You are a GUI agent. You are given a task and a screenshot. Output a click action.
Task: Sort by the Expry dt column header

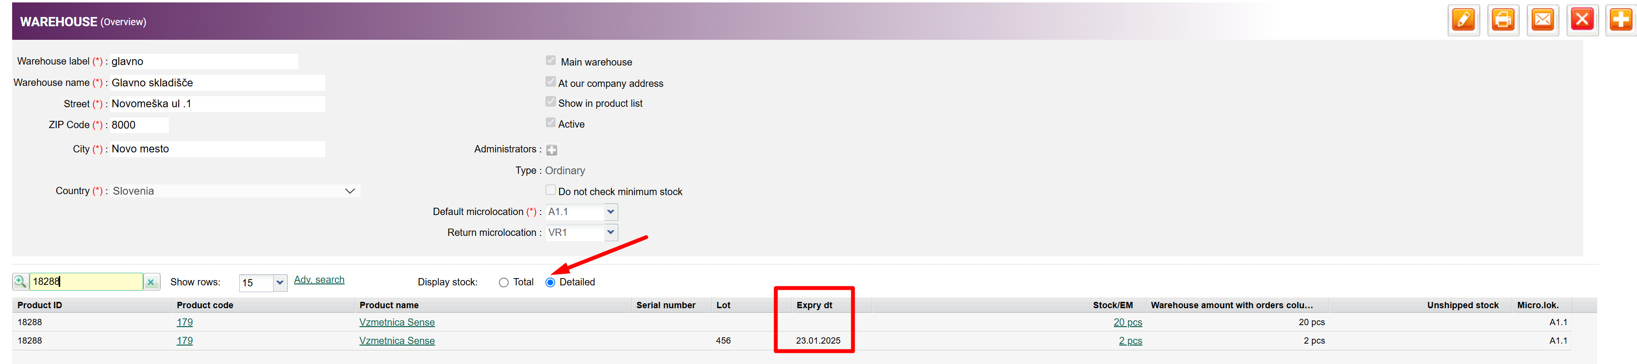[x=814, y=305]
